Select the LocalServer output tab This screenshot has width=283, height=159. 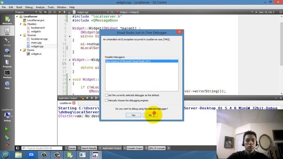65,103
